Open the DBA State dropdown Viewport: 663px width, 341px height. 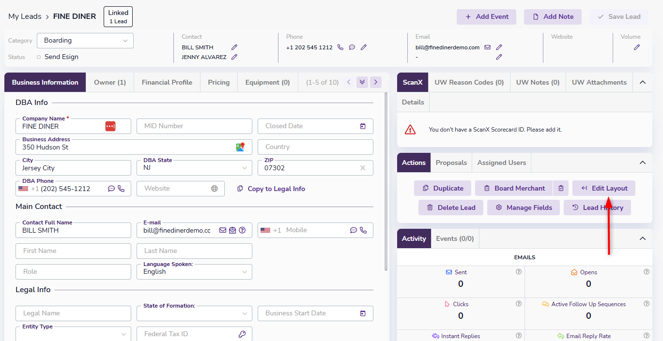[194, 168]
